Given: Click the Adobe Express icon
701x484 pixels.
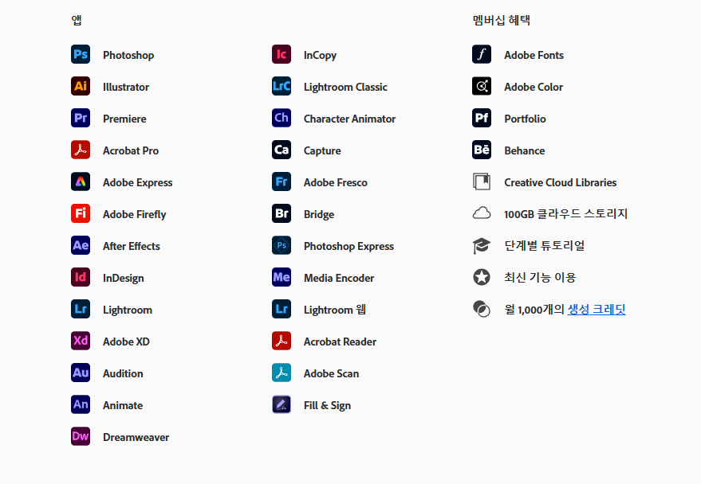Looking at the screenshot, I should tap(81, 181).
